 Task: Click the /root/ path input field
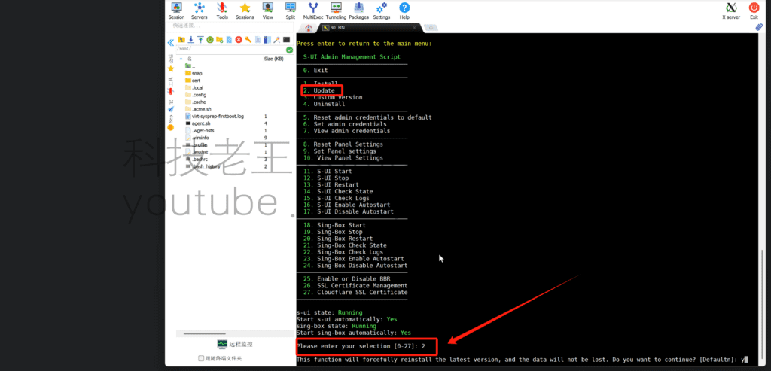pos(226,49)
